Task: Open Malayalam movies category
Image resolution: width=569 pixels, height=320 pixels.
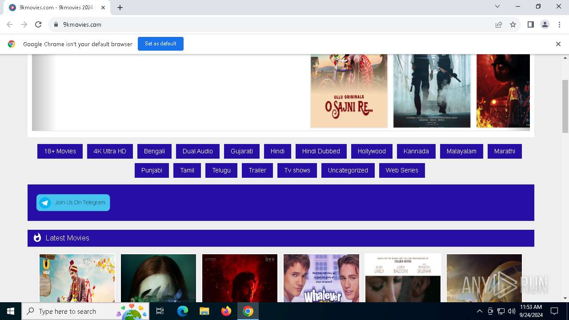Action: coord(461,151)
